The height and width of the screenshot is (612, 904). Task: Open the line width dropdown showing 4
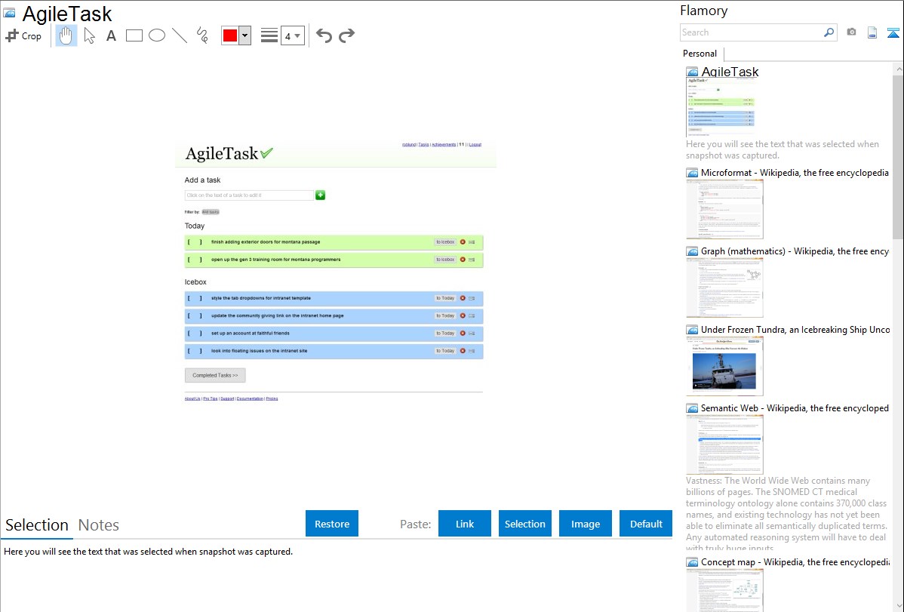(293, 35)
